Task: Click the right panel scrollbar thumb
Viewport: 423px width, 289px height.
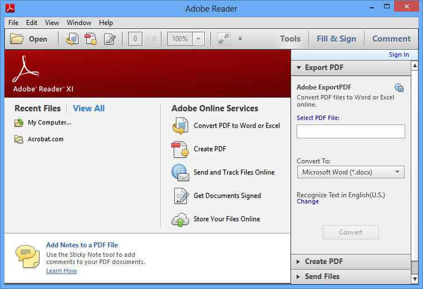Action: tap(415, 267)
